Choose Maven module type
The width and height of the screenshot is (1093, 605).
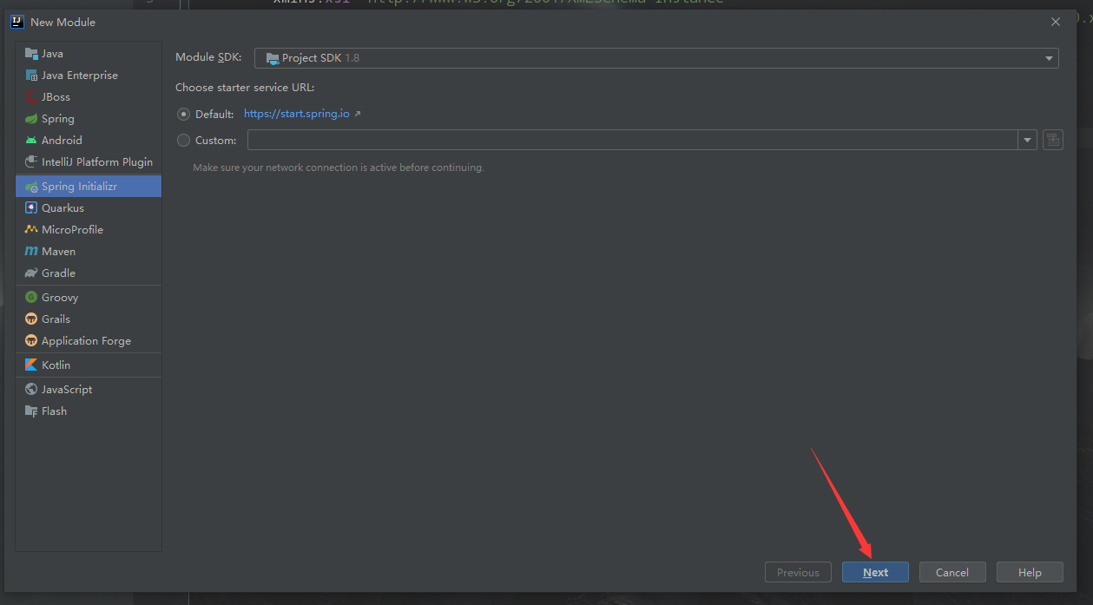pyautogui.click(x=89, y=252)
